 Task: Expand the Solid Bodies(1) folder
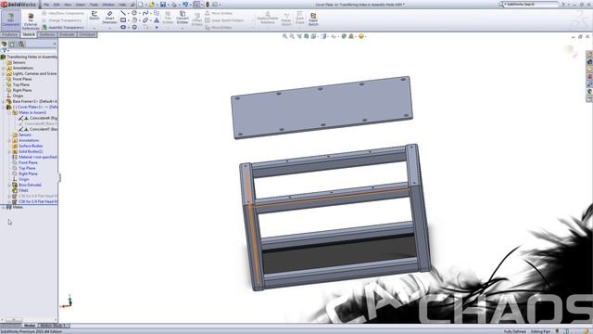coord(9,151)
